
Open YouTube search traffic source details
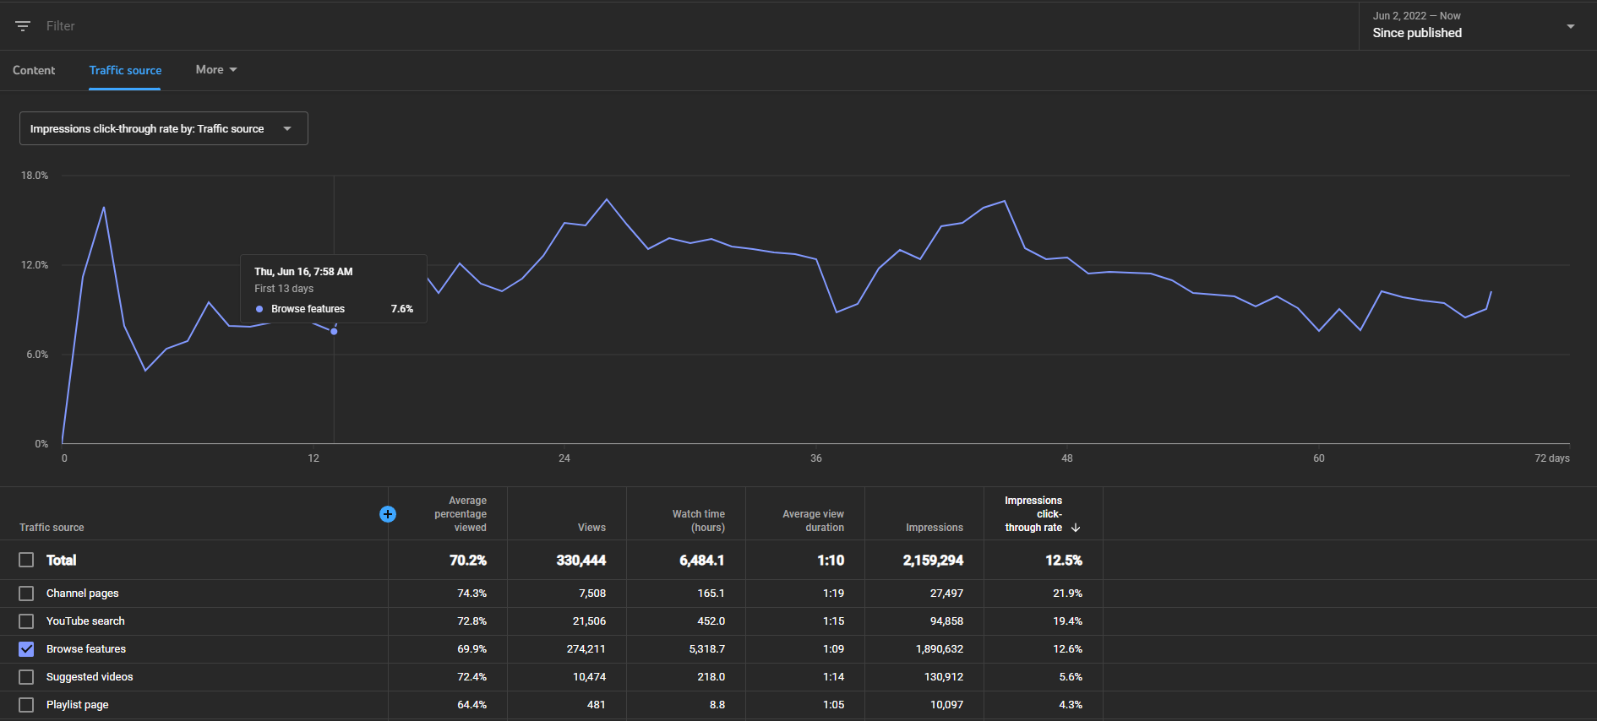[x=85, y=621]
